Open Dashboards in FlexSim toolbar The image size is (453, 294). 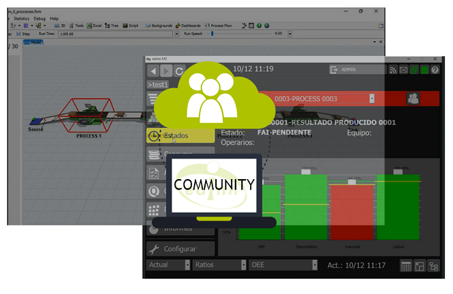tap(188, 26)
